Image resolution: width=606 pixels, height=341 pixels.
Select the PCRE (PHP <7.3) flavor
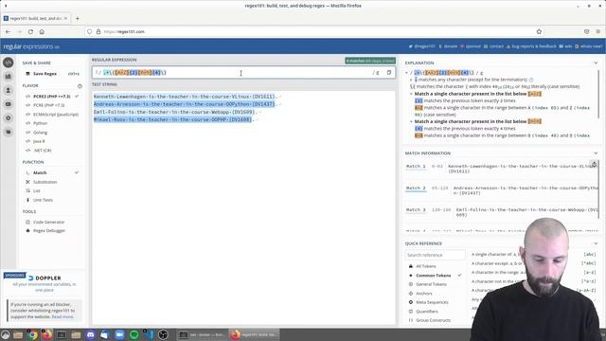pyautogui.click(x=48, y=105)
